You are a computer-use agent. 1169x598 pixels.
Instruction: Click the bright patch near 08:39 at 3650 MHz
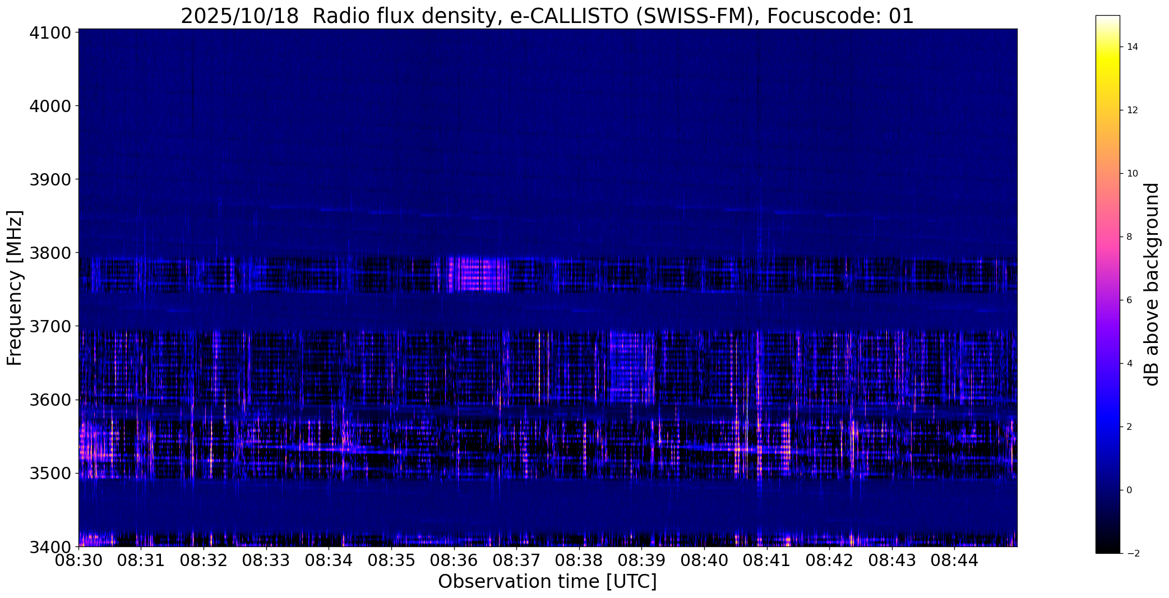click(x=632, y=367)
